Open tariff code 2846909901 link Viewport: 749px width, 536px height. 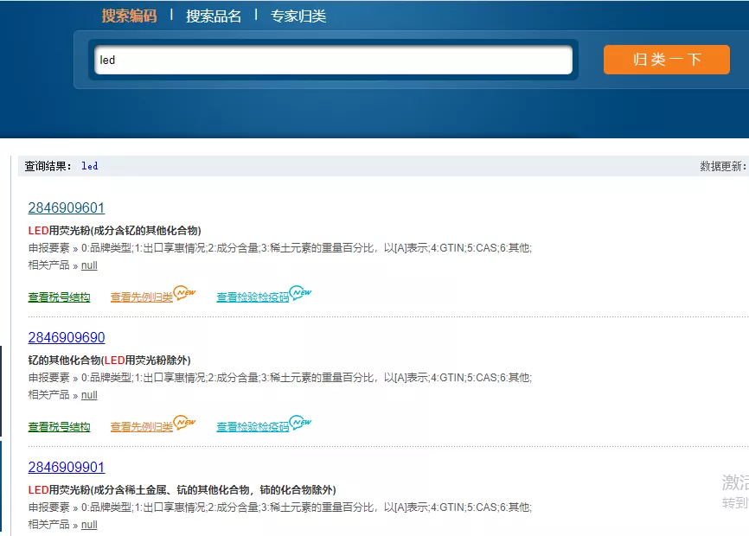(x=67, y=467)
